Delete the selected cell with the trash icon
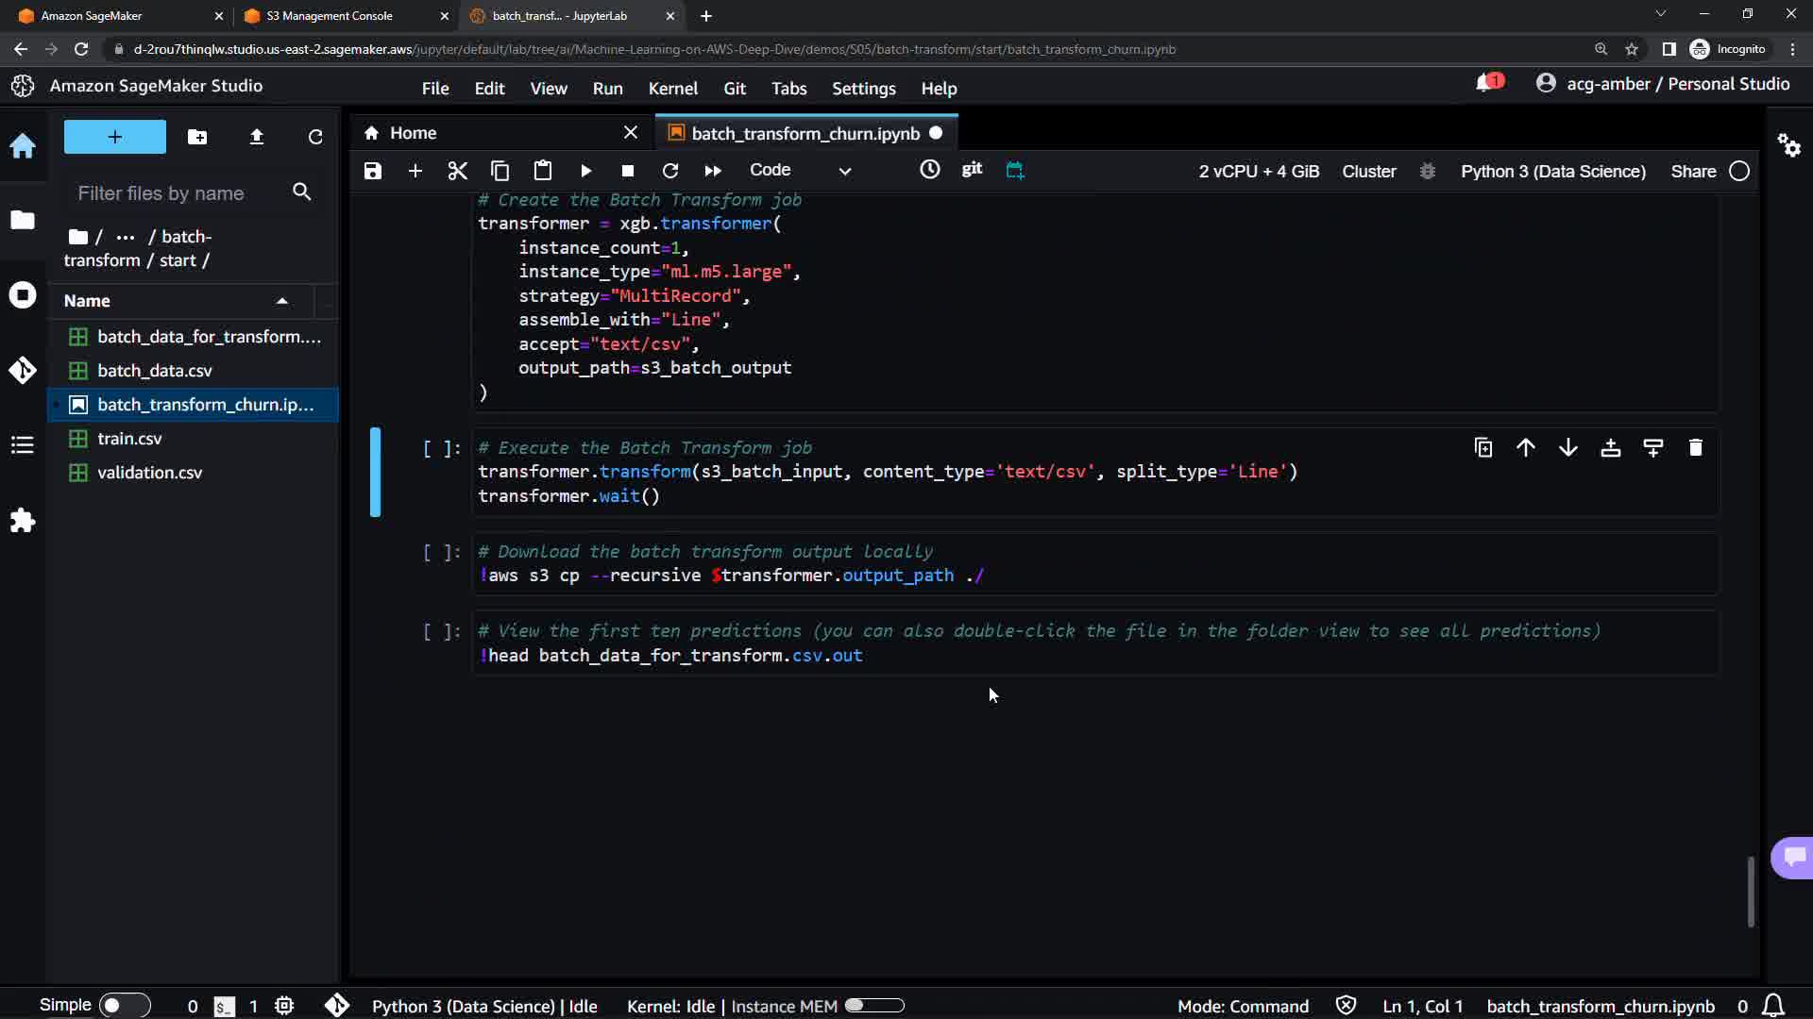Image resolution: width=1813 pixels, height=1019 pixels. pyautogui.click(x=1695, y=448)
